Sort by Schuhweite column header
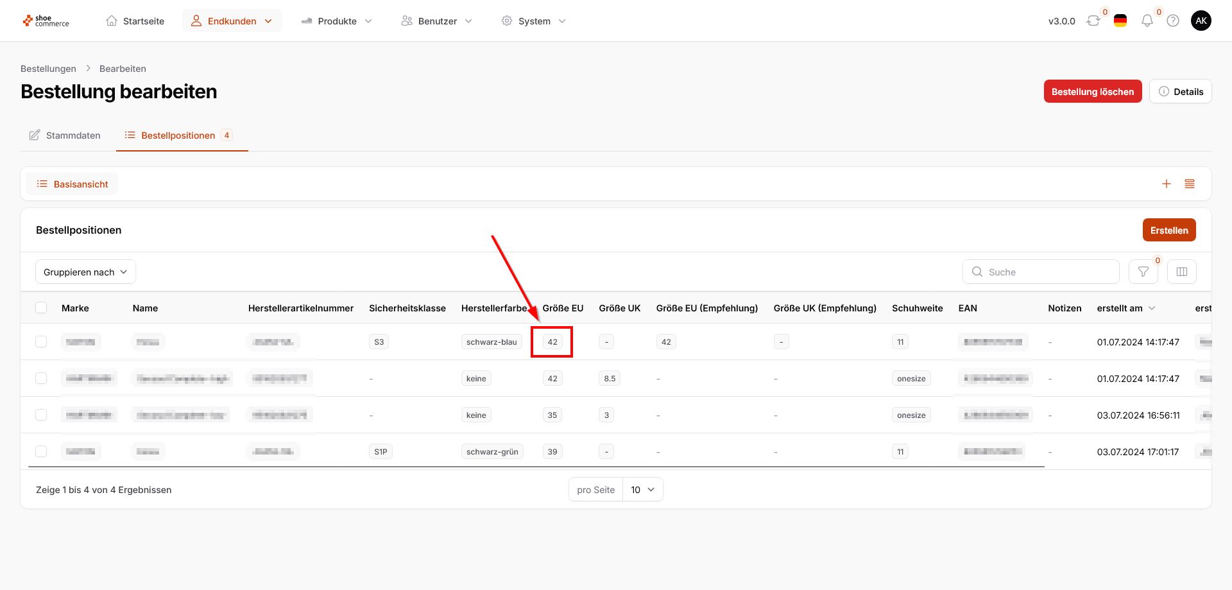The width and height of the screenshot is (1232, 590). (x=918, y=308)
